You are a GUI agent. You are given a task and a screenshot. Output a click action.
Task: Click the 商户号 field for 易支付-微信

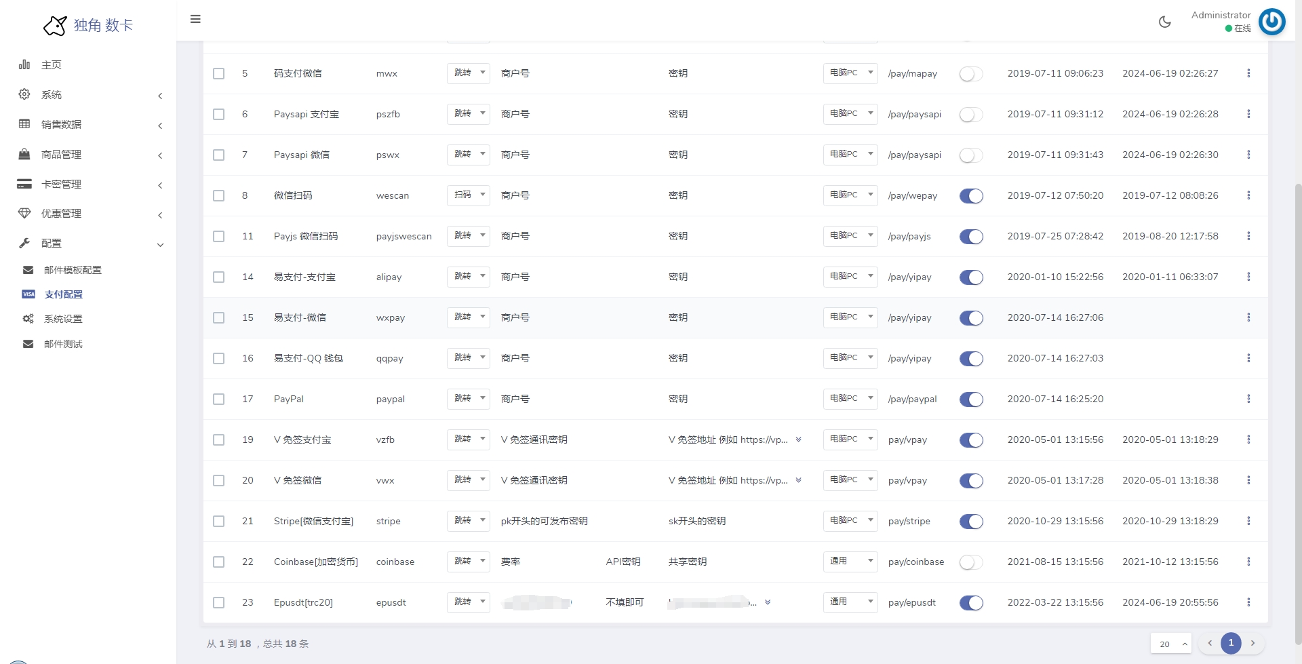click(515, 317)
